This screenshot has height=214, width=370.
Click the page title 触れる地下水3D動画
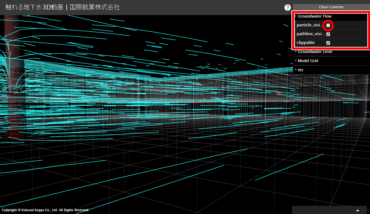click(x=34, y=7)
